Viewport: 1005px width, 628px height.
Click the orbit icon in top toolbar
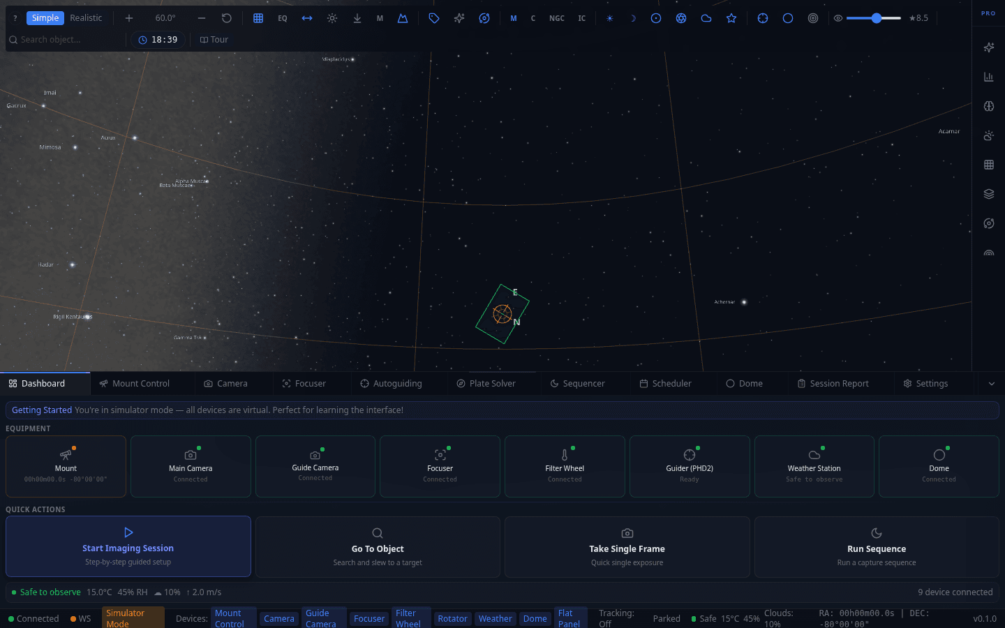click(484, 18)
